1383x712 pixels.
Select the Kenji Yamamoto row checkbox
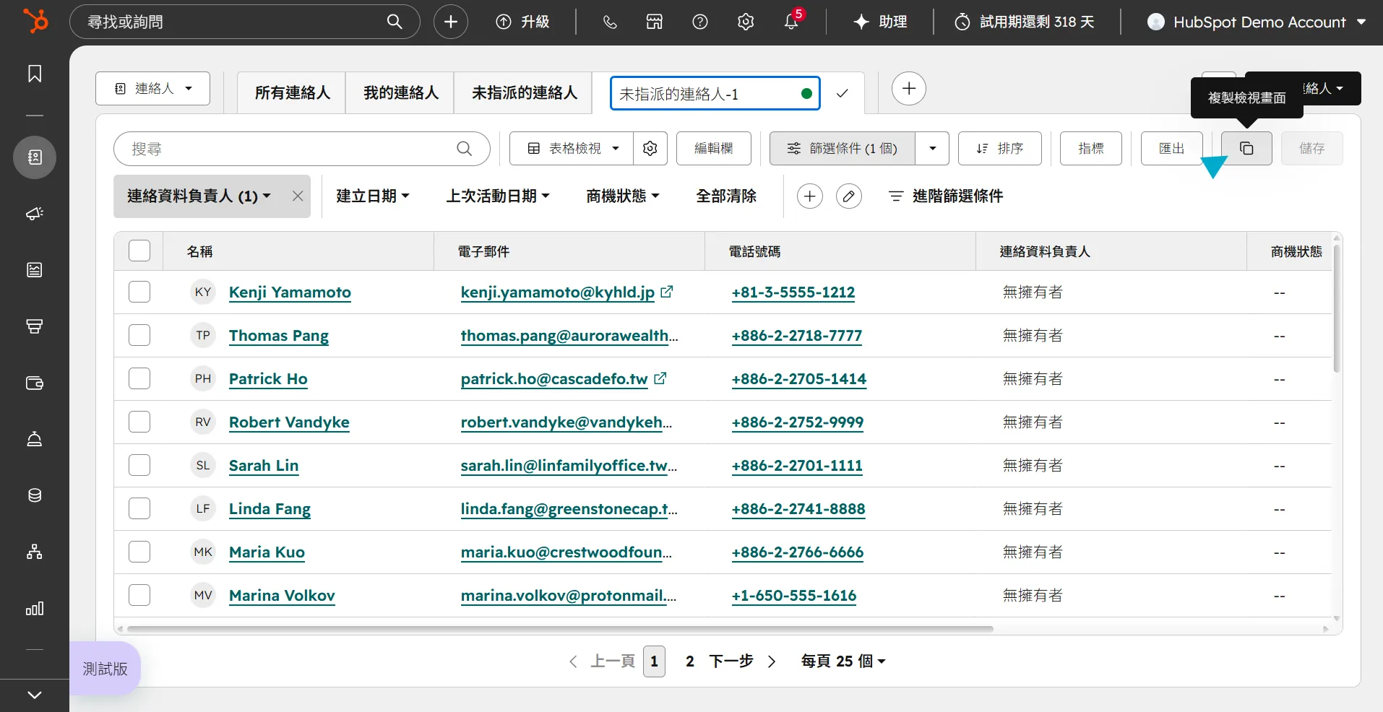pyautogui.click(x=139, y=292)
